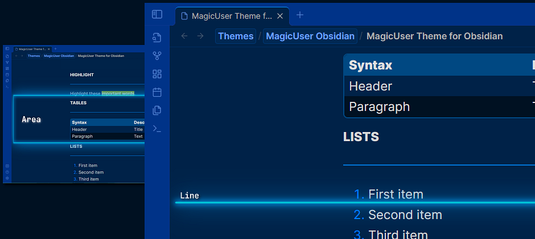Open quick switcher file-search icon in enlarged ribbon
The image size is (535, 239).
click(157, 37)
